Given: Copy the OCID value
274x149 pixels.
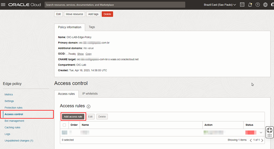Looking at the screenshot, I should (89, 54).
